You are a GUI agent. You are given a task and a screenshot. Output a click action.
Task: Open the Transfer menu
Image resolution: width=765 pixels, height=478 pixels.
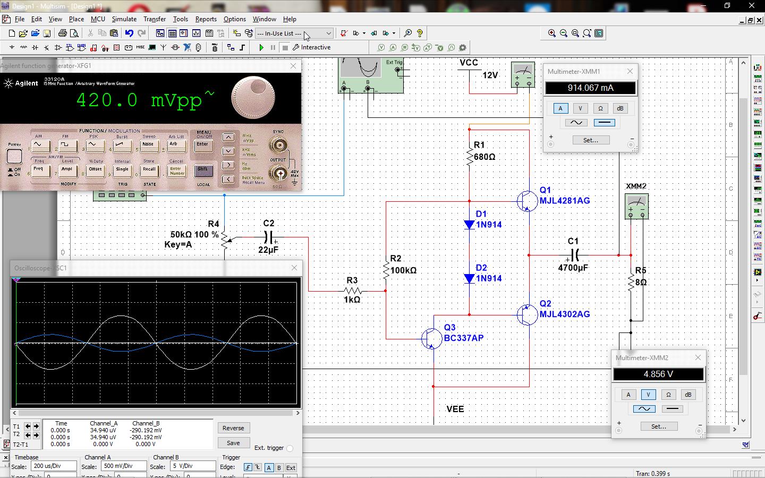click(155, 19)
